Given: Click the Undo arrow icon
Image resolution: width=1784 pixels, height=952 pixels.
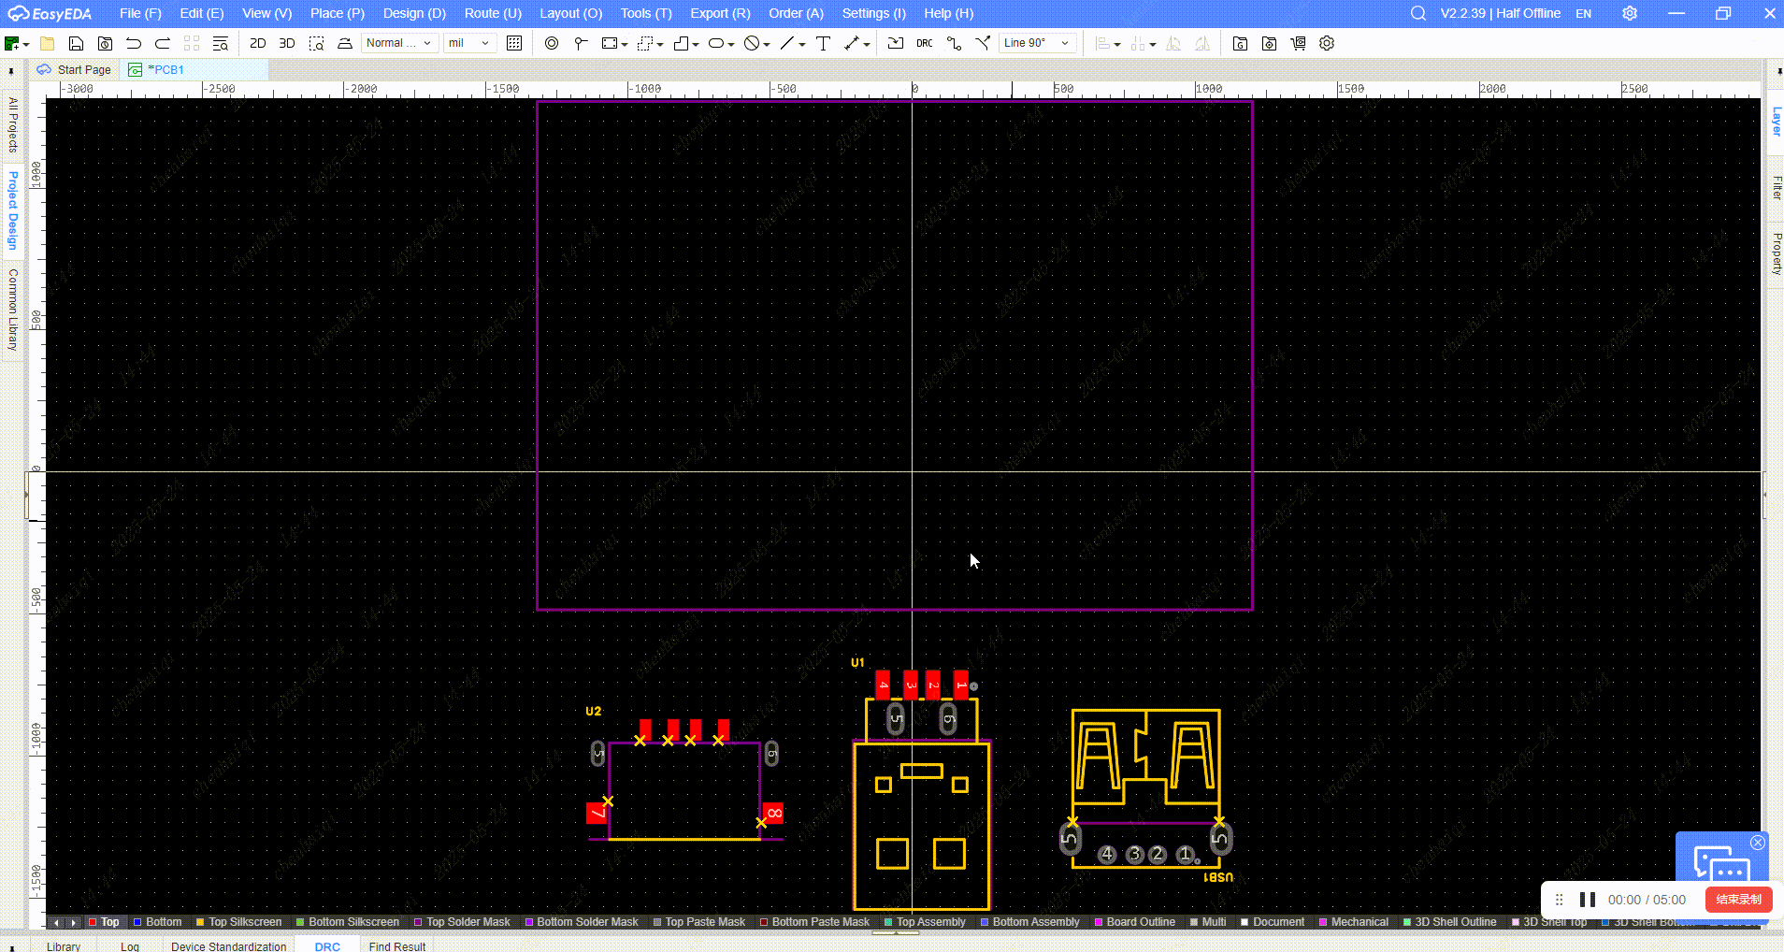Looking at the screenshot, I should click(x=134, y=43).
